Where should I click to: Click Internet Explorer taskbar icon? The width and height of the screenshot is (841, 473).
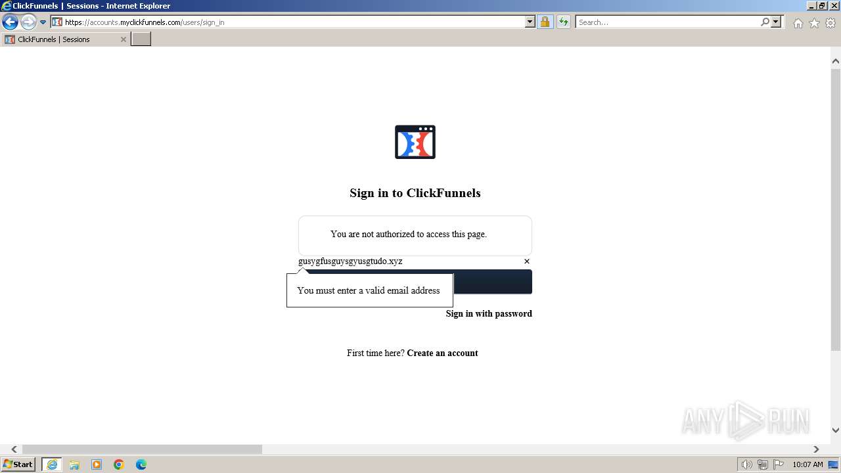coord(52,464)
